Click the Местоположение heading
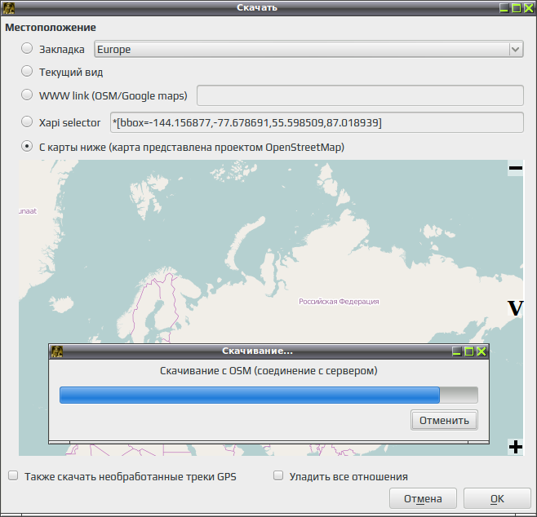This screenshot has width=537, height=517. click(51, 28)
